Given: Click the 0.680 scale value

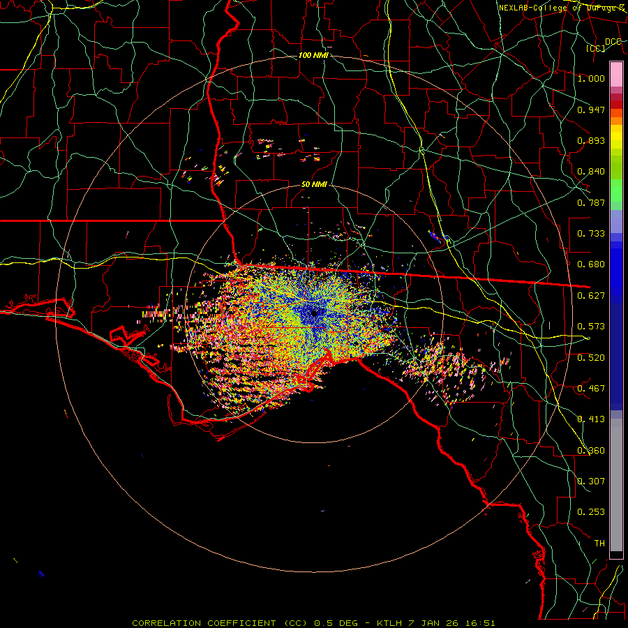Looking at the screenshot, I should tap(591, 264).
